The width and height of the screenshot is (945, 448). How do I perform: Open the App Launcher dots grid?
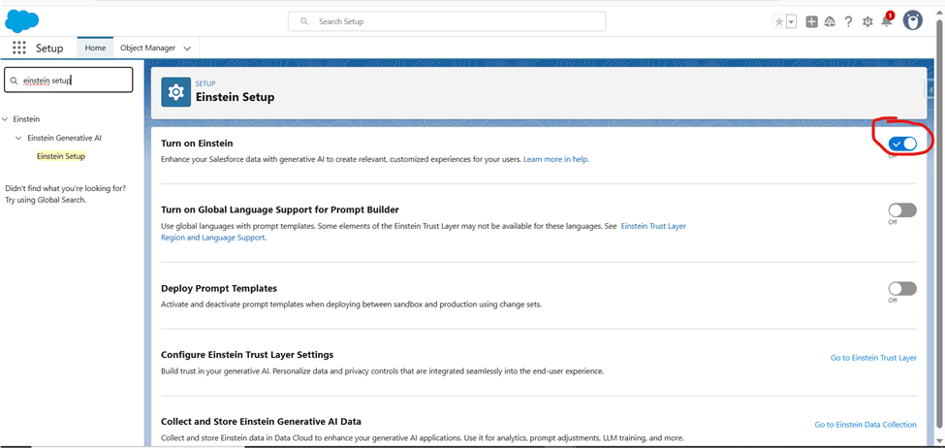pyautogui.click(x=19, y=48)
